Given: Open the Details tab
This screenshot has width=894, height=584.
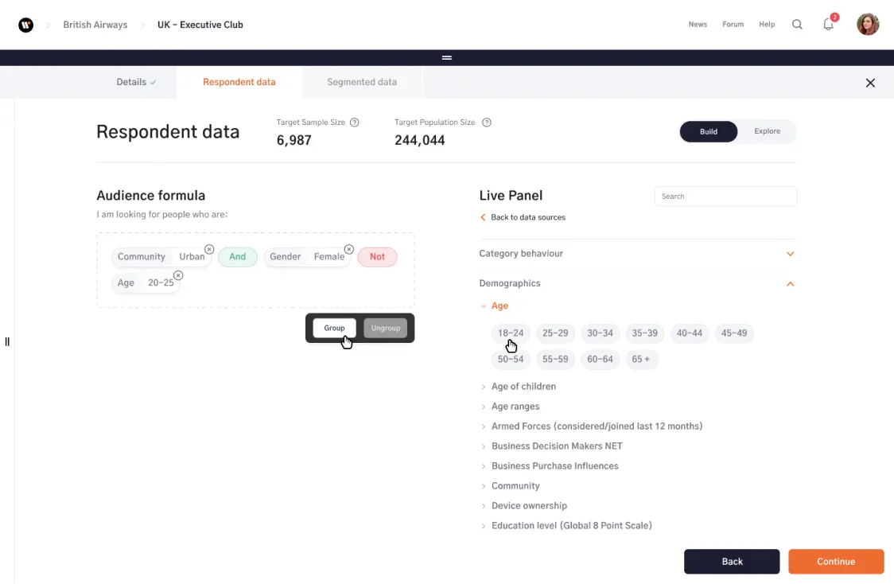Looking at the screenshot, I should [x=136, y=82].
